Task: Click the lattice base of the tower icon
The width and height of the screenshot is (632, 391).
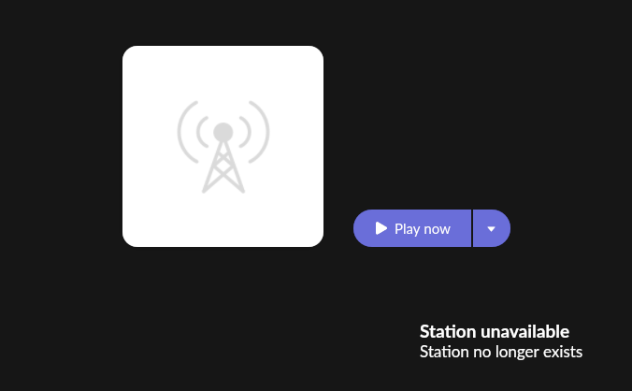Action: (x=223, y=167)
